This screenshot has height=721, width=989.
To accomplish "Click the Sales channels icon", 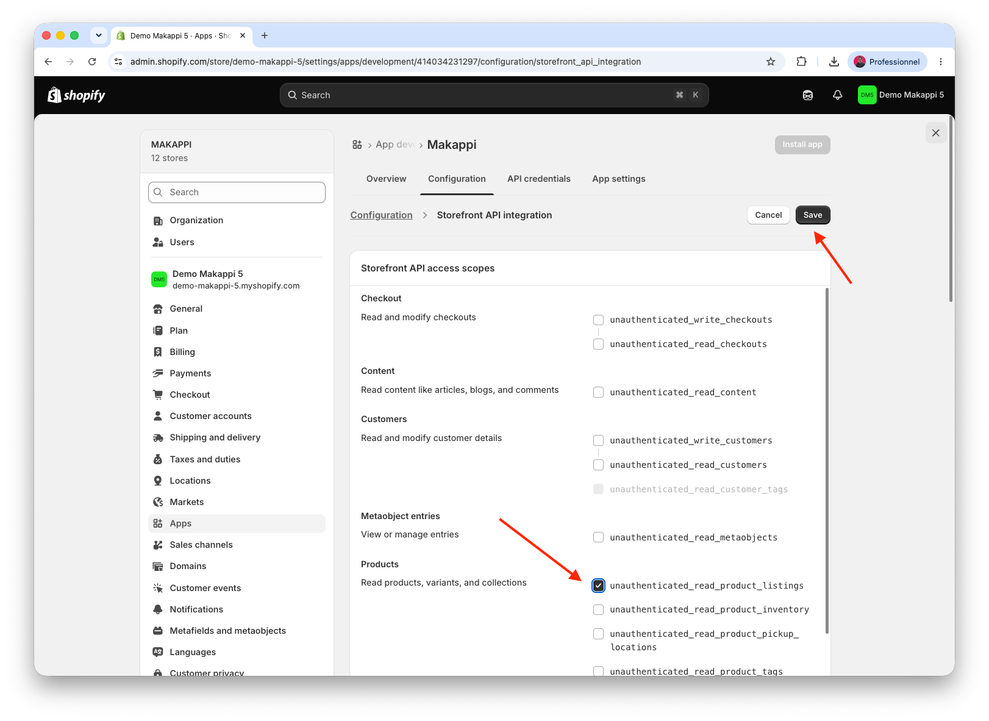I will (158, 545).
